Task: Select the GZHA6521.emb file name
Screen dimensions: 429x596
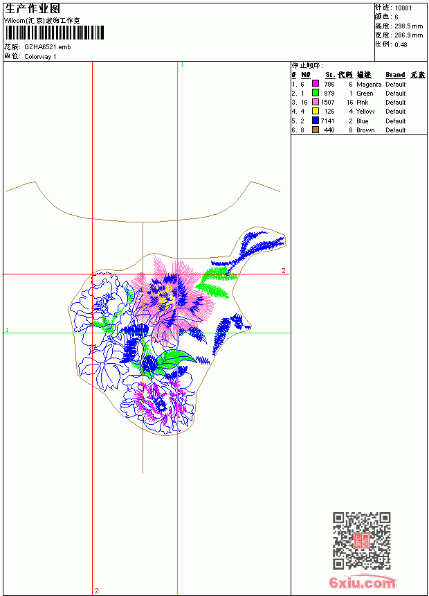Action: pos(48,47)
